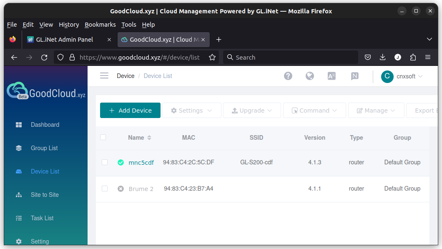442x249 pixels.
Task: Expand the Command dropdown
Action: (x=314, y=111)
